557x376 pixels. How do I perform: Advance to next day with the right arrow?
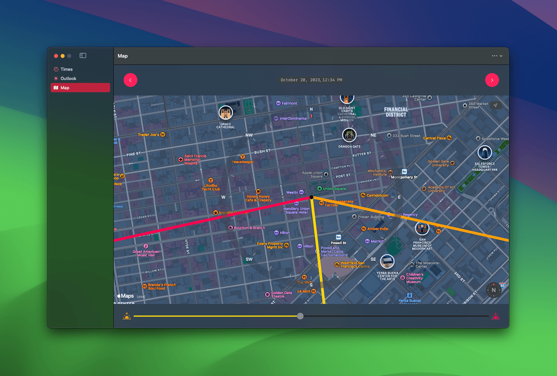[x=492, y=80]
